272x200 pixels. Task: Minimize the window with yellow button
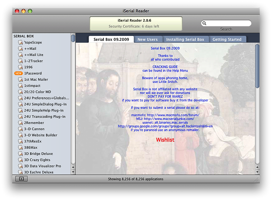pos(23,11)
